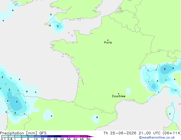Click the "3" precipitation value over northwest Spain

click(17, 102)
